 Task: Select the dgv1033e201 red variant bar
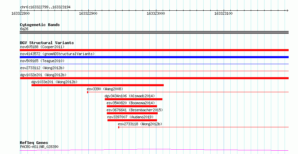(97, 85)
